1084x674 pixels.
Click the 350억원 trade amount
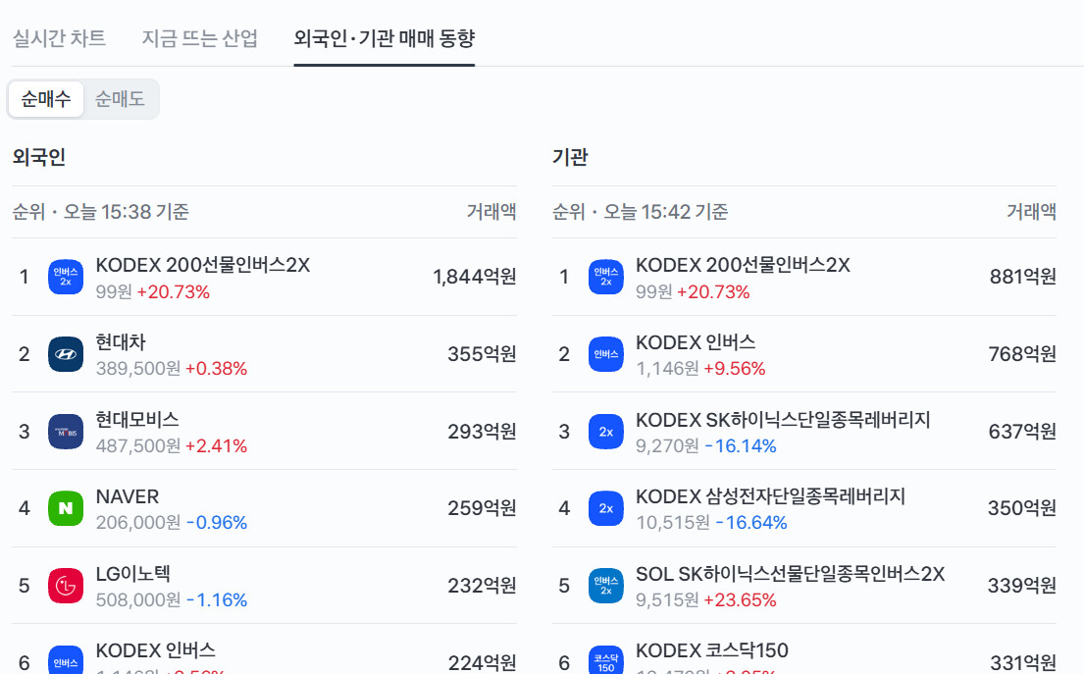pos(1022,508)
